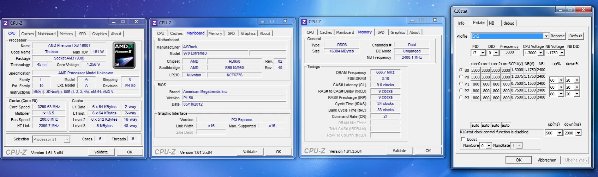Viewport: 598px width, 177px height.
Task: Click the auto button under core0 column
Action: pyautogui.click(x=475, y=125)
